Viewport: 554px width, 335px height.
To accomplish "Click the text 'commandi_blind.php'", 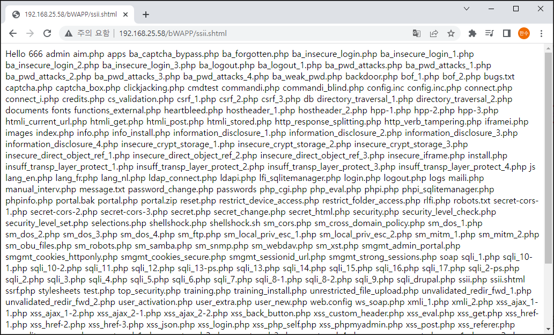I will coord(323,88).
